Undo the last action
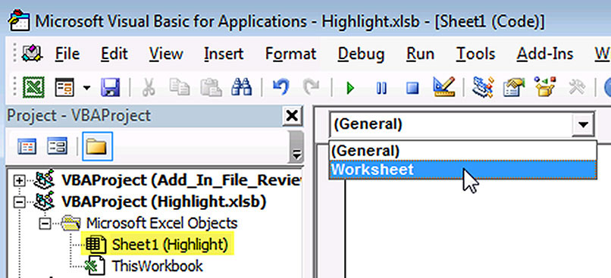611x278 pixels. [x=280, y=87]
